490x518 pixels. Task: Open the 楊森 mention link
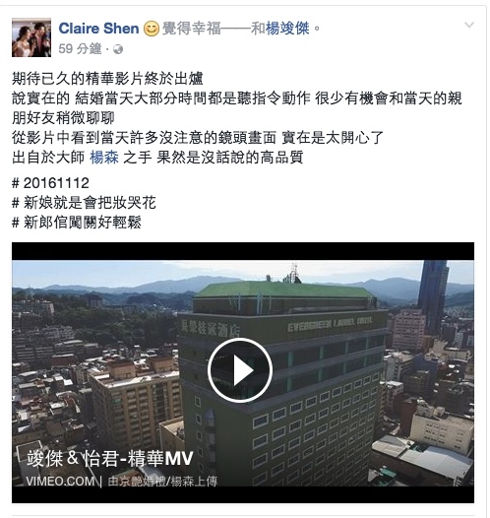coord(104,158)
